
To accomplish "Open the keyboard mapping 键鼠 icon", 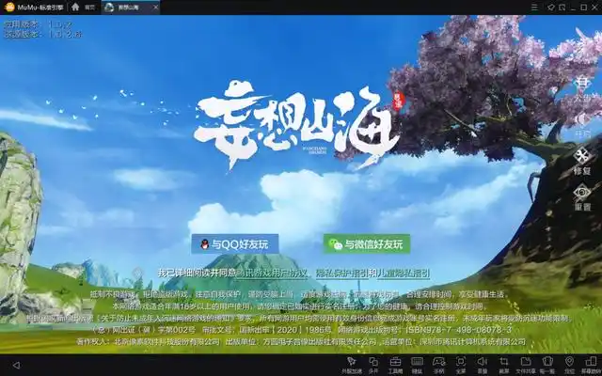I will tap(417, 365).
